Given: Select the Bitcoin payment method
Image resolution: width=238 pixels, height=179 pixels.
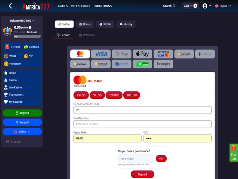Looking at the screenshot, I should (184, 54).
